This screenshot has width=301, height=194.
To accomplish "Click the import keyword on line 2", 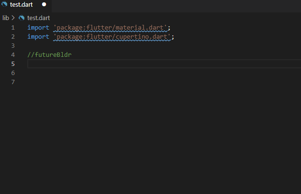I will point(38,37).
